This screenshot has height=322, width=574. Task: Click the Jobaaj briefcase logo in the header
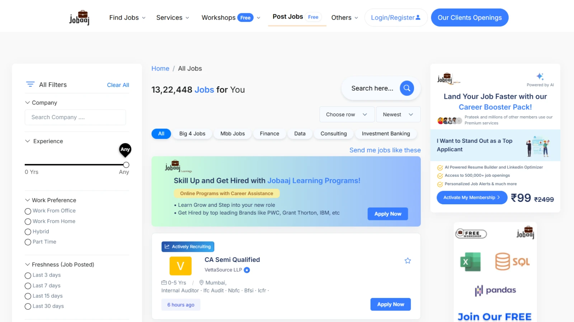click(x=79, y=18)
